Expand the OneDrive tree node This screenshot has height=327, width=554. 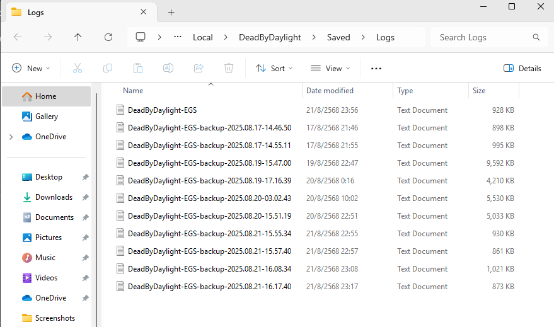click(x=11, y=137)
